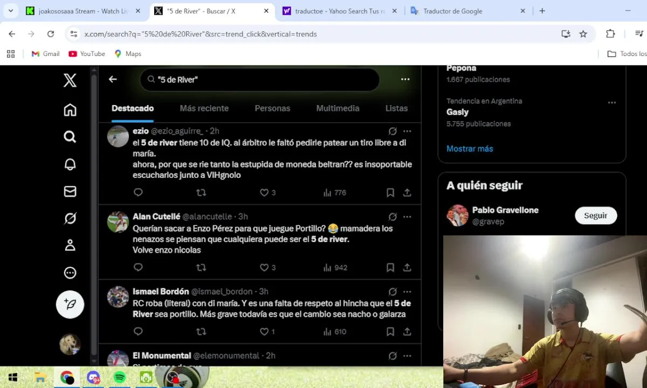The height and width of the screenshot is (388, 647).
Task: Open Messages envelope in sidebar
Action: (x=70, y=191)
